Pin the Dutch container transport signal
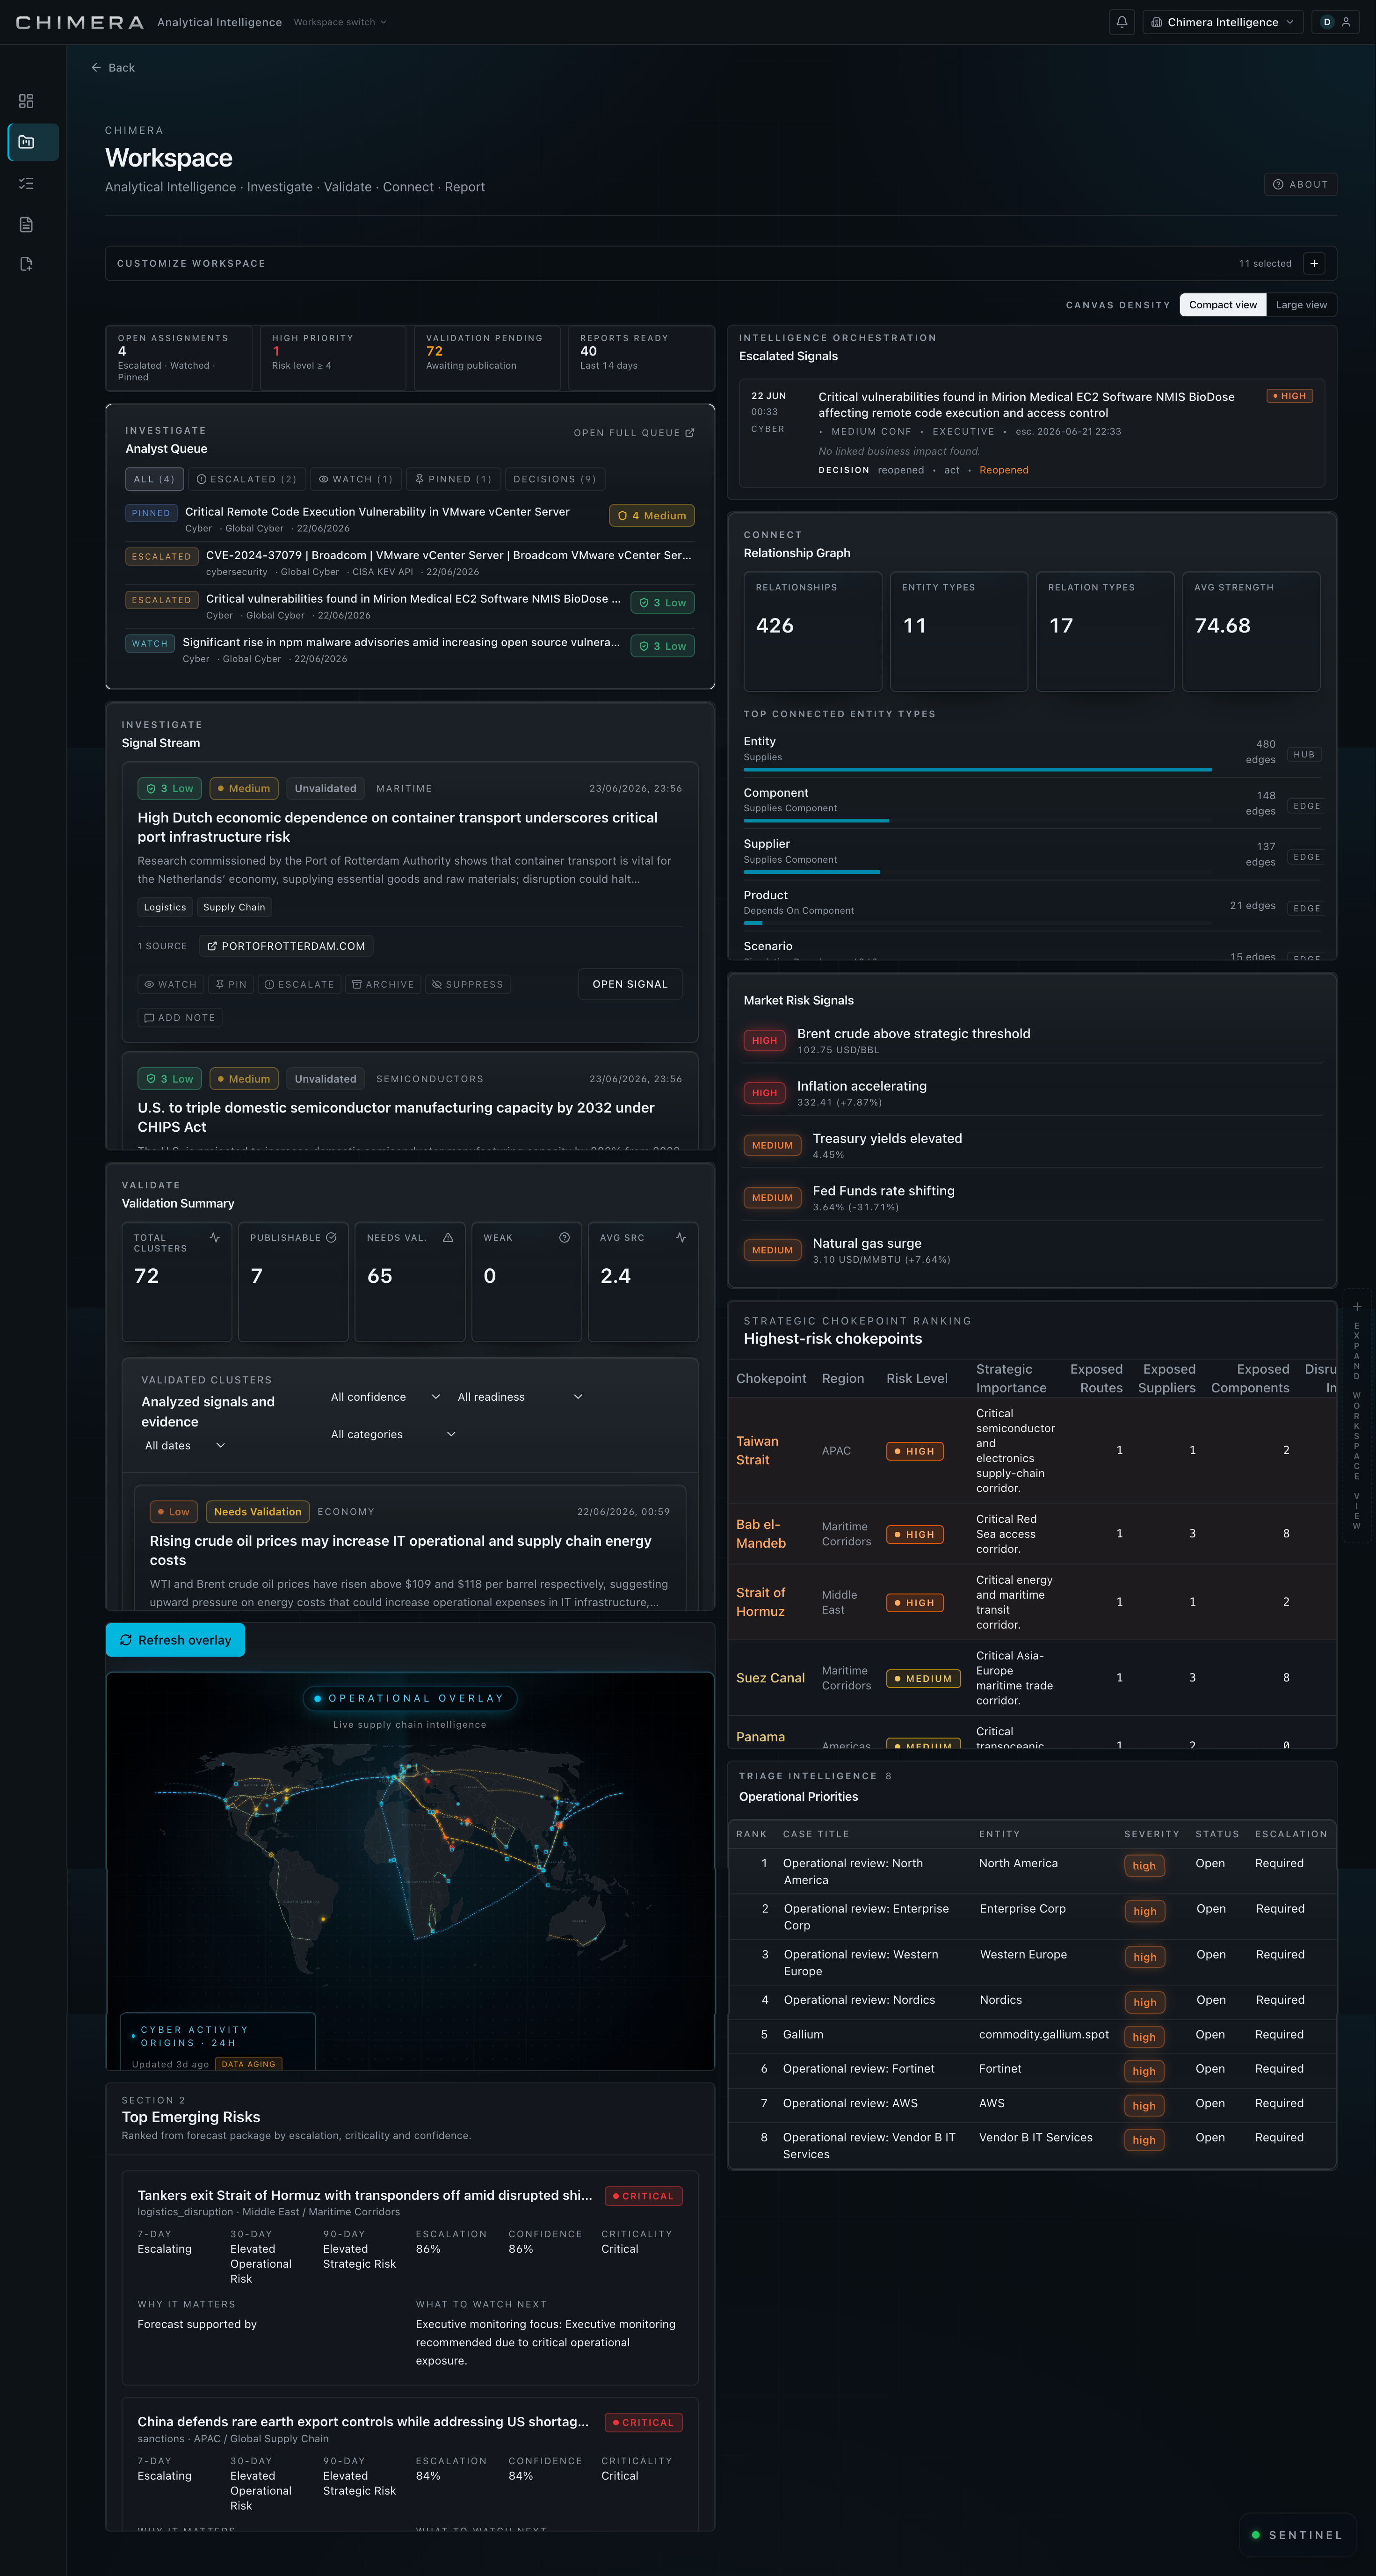 pos(231,985)
